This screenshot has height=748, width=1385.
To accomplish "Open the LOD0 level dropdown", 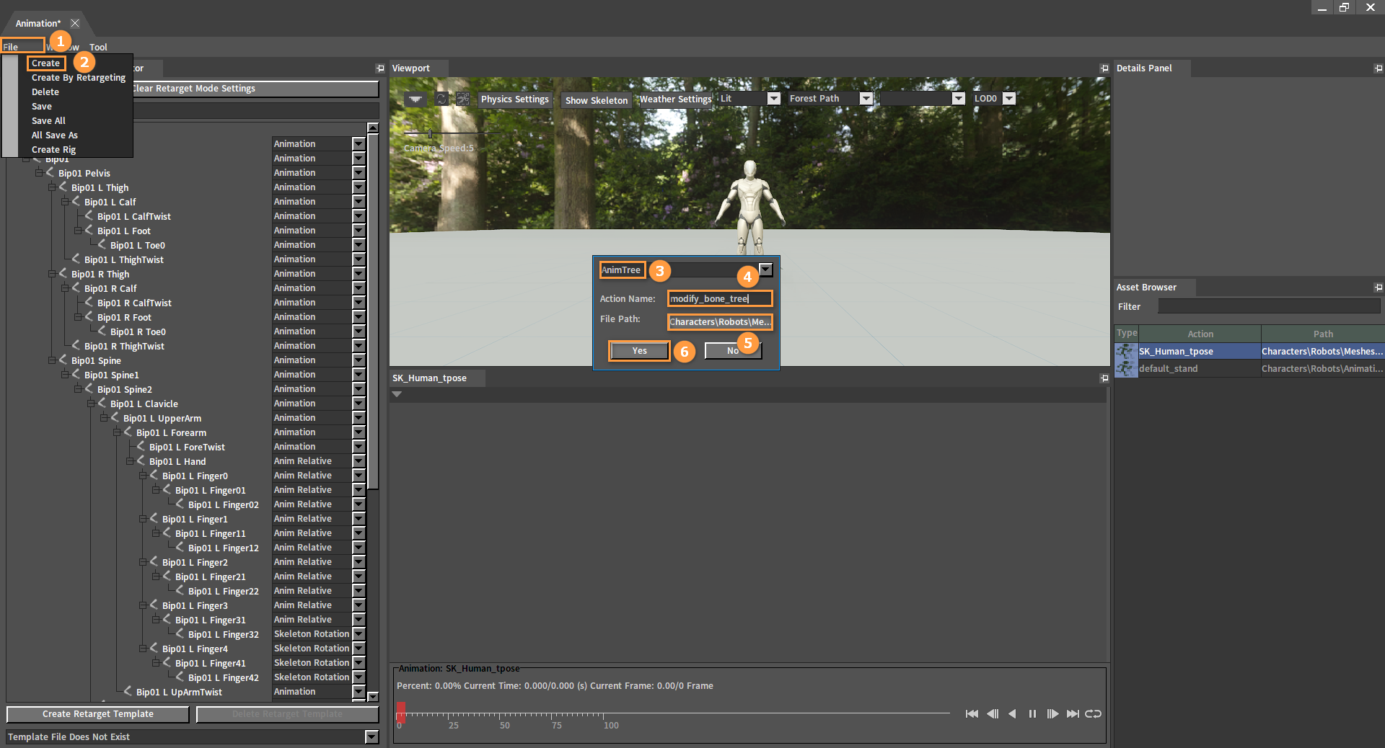I will 1009,99.
